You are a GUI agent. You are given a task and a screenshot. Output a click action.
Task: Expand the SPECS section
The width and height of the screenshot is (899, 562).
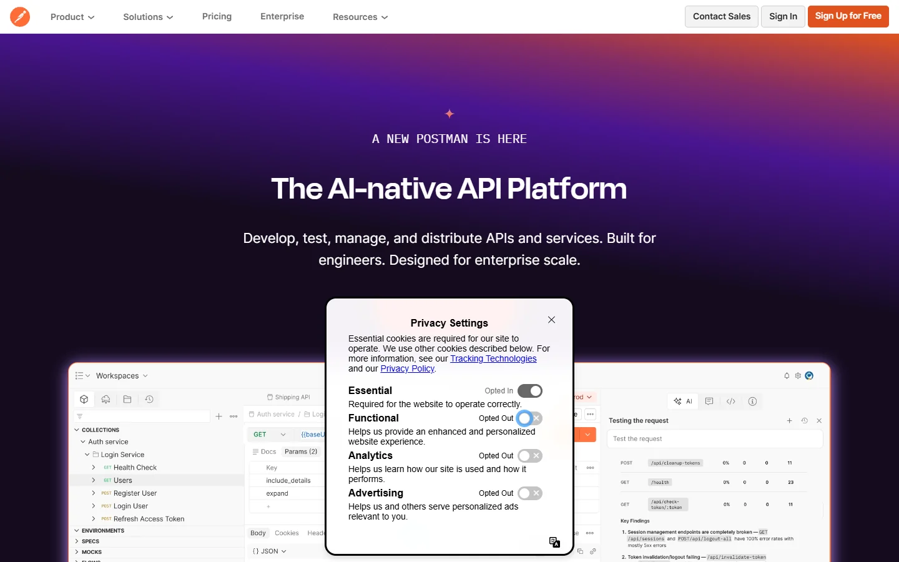(x=77, y=541)
